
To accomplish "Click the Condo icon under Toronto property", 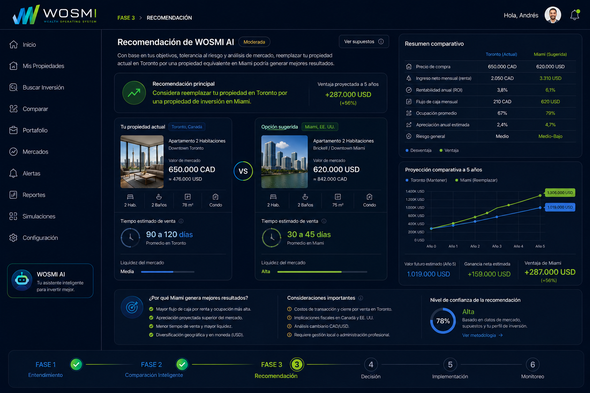I will coord(215,197).
